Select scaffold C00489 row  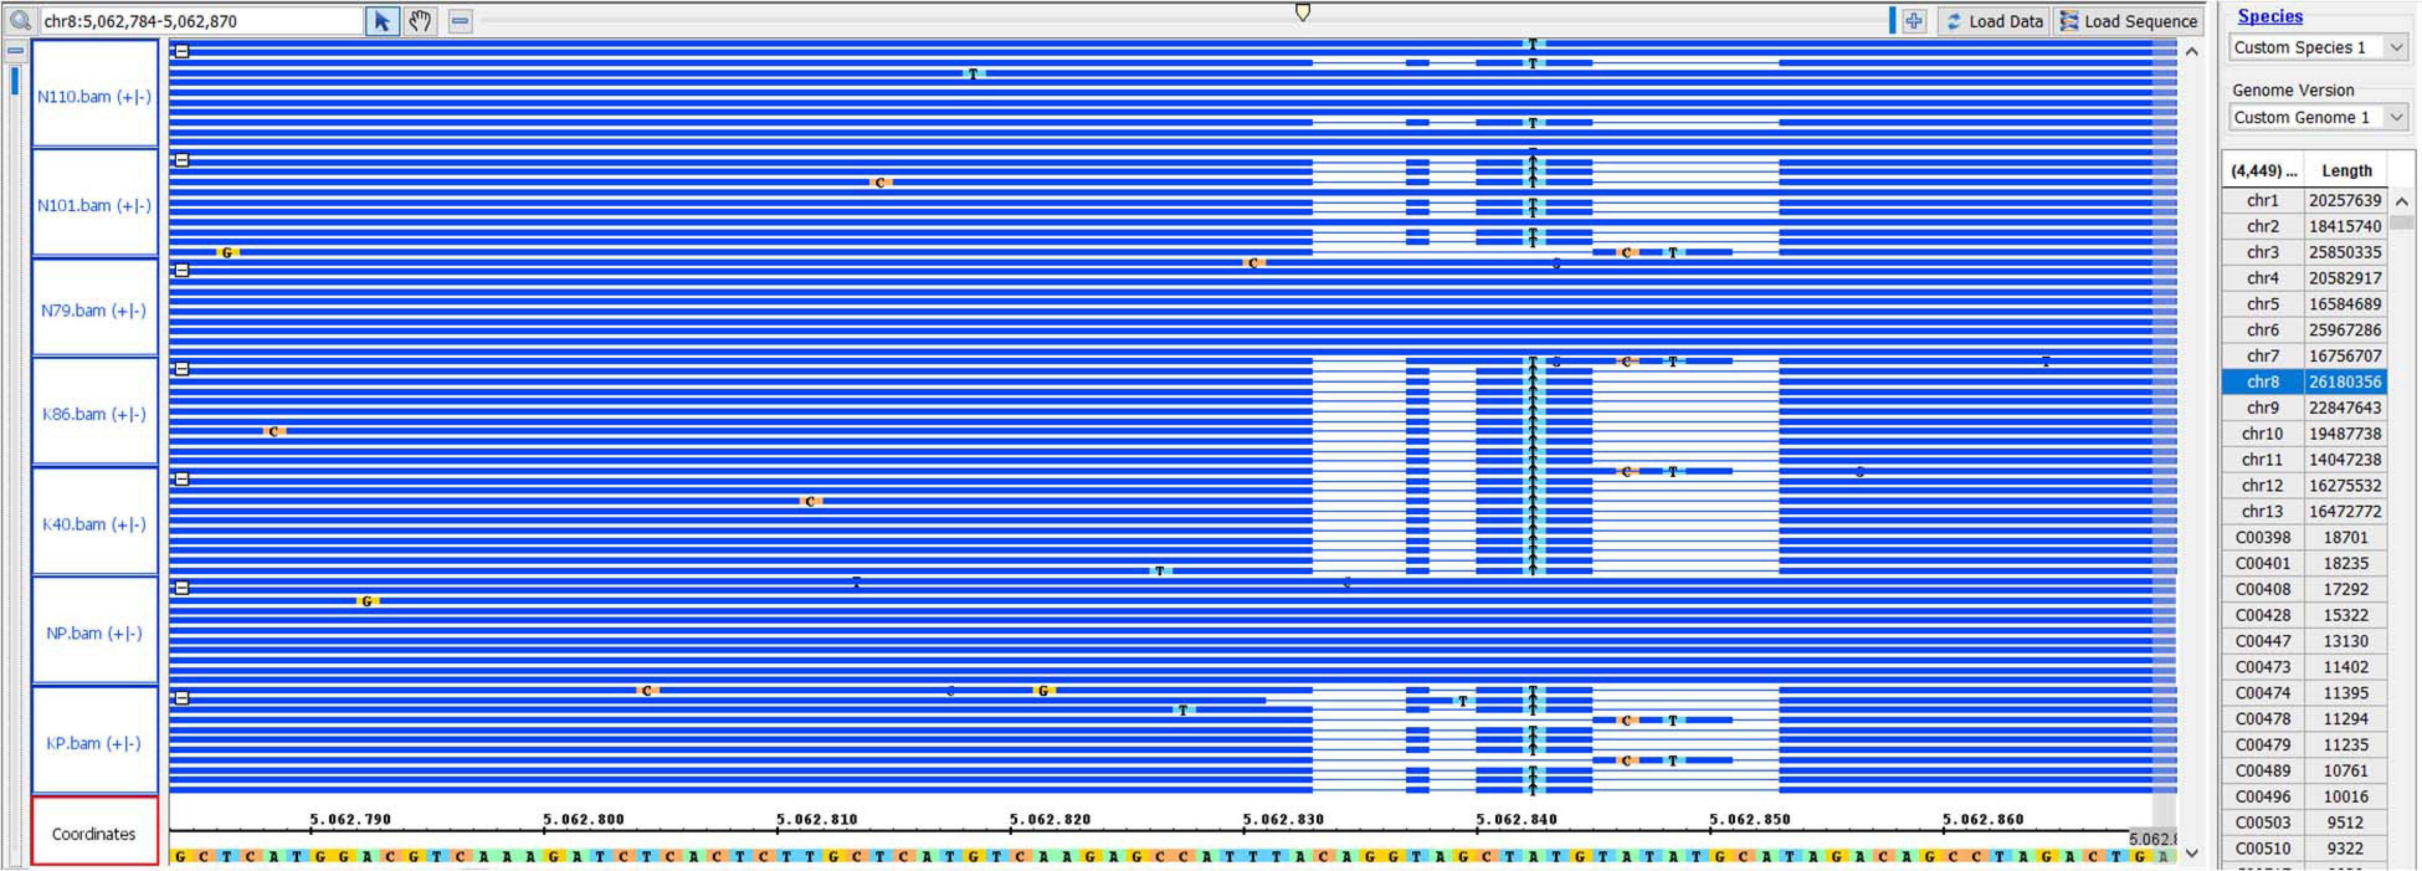[2304, 770]
